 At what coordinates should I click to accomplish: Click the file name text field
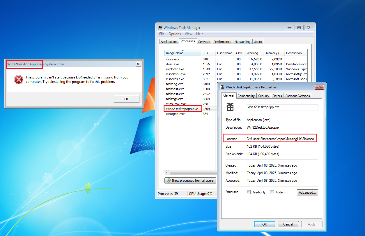[282, 107]
